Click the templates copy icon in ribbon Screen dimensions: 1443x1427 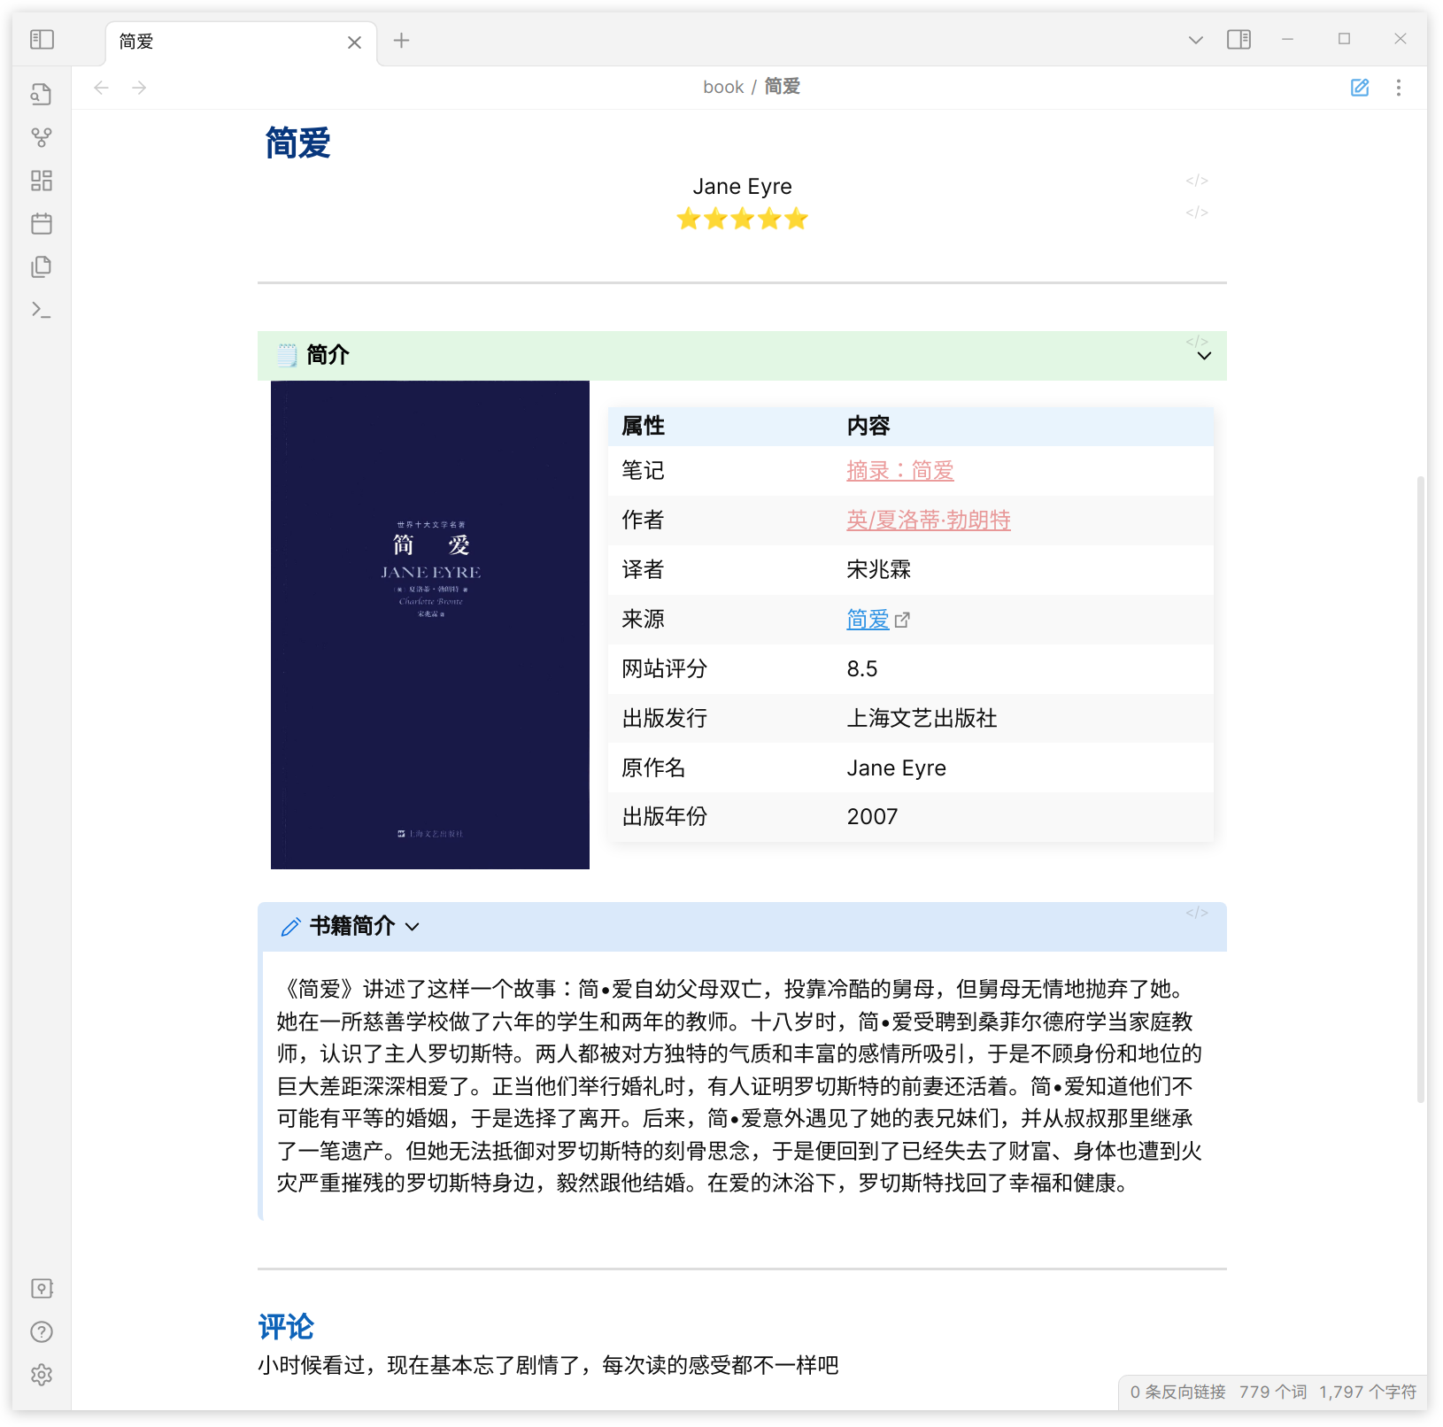42,266
